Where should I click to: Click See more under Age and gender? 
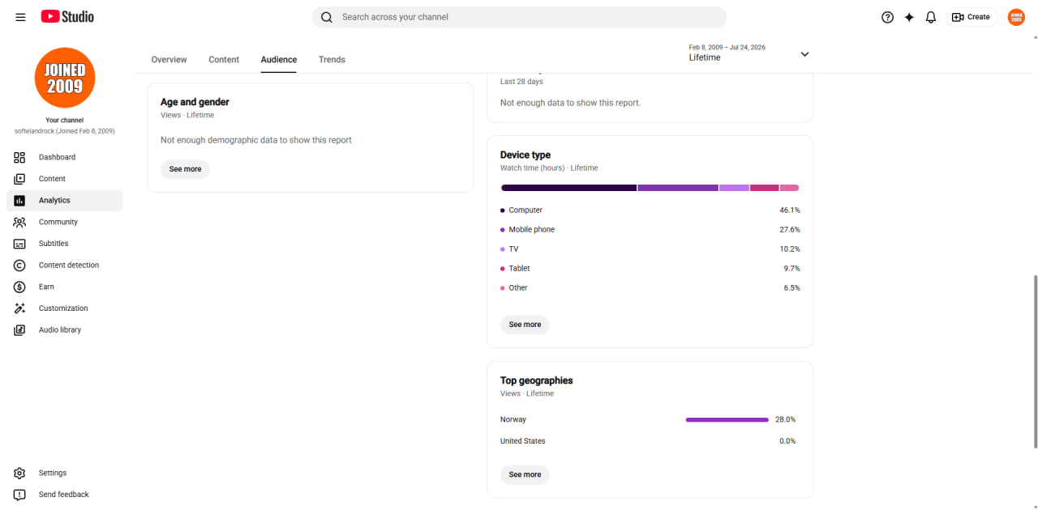[x=185, y=169]
